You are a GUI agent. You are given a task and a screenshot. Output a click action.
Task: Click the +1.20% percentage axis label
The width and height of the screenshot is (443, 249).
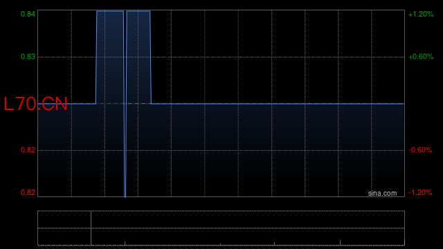click(x=421, y=14)
